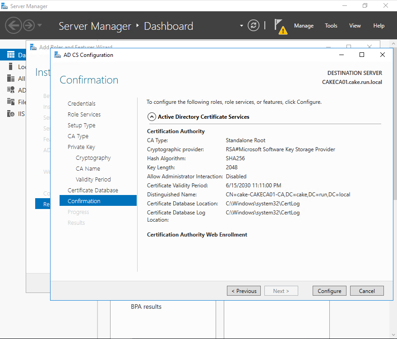
Task: Refresh the Server Manager dashboard
Action: click(x=254, y=25)
